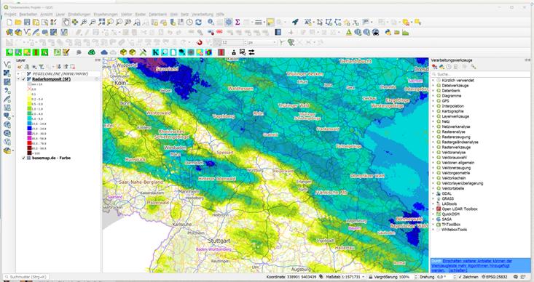Uncheck the Radarkomposit (SF) layer visibility
Viewport: 534px width, 282px height.
23,79
